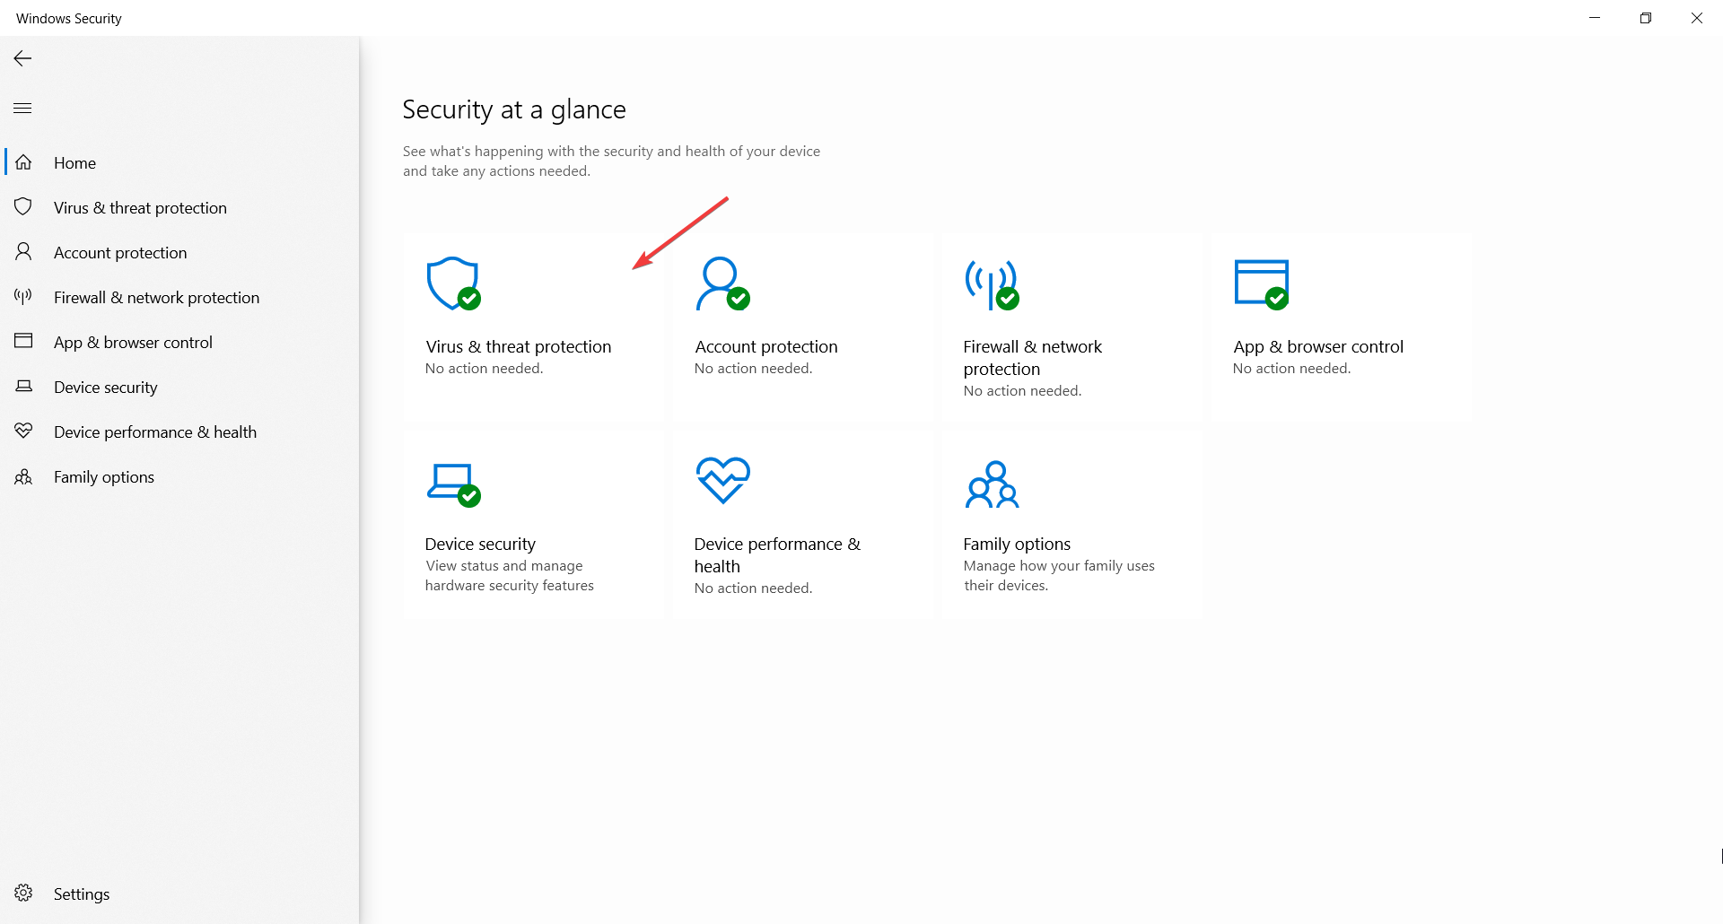Open the Account protection person tile icon
1723x924 pixels.
[x=722, y=283]
